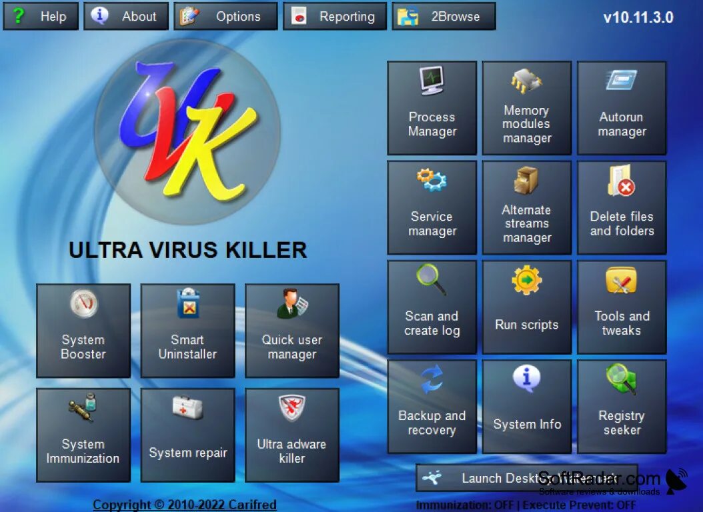
Task: Launch the Autorun manager tile
Action: click(x=622, y=108)
